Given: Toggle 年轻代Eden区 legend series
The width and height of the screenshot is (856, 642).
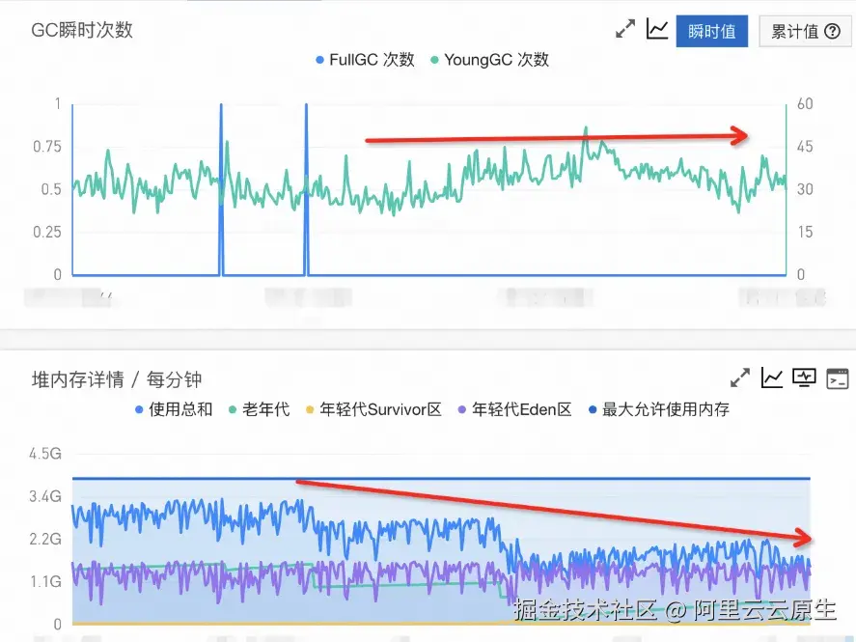Looking at the screenshot, I should (514, 409).
